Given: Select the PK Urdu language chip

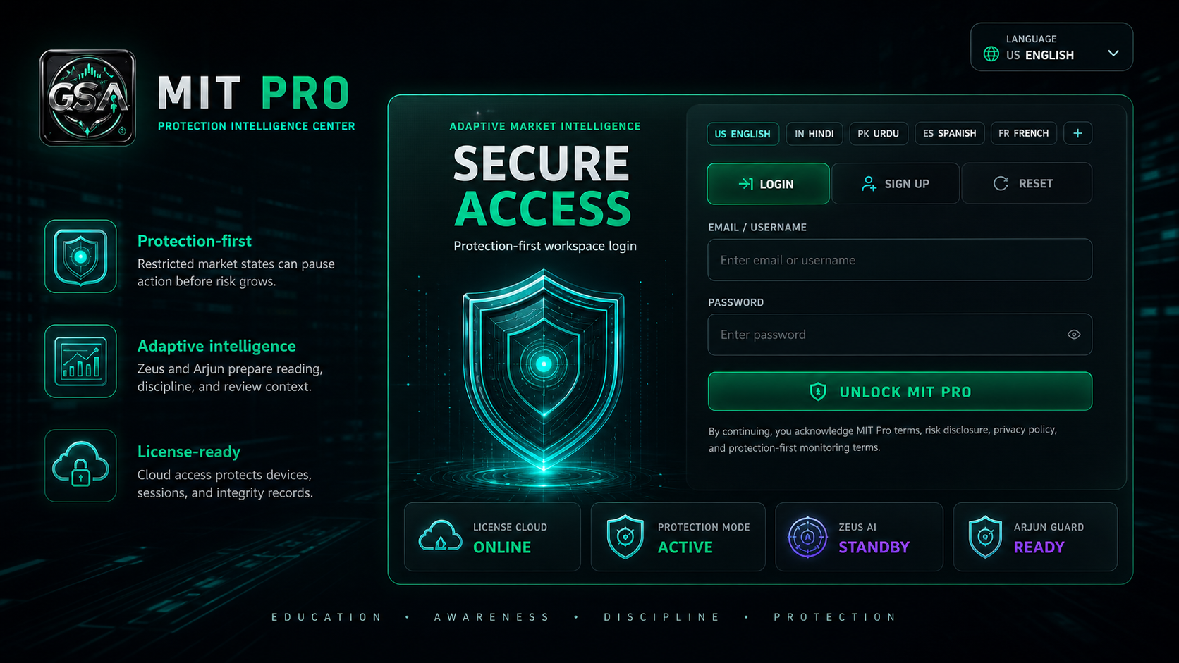Looking at the screenshot, I should tap(879, 134).
